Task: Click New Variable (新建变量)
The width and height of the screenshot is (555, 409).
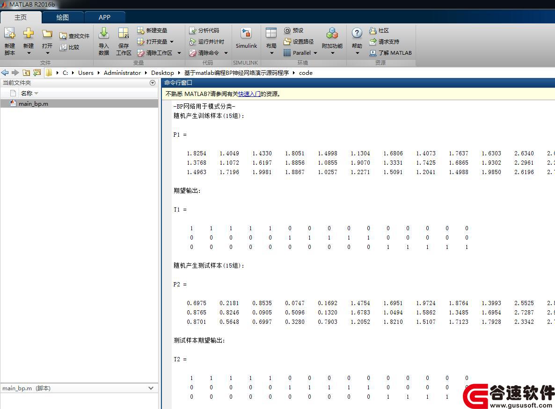Action: [x=152, y=30]
